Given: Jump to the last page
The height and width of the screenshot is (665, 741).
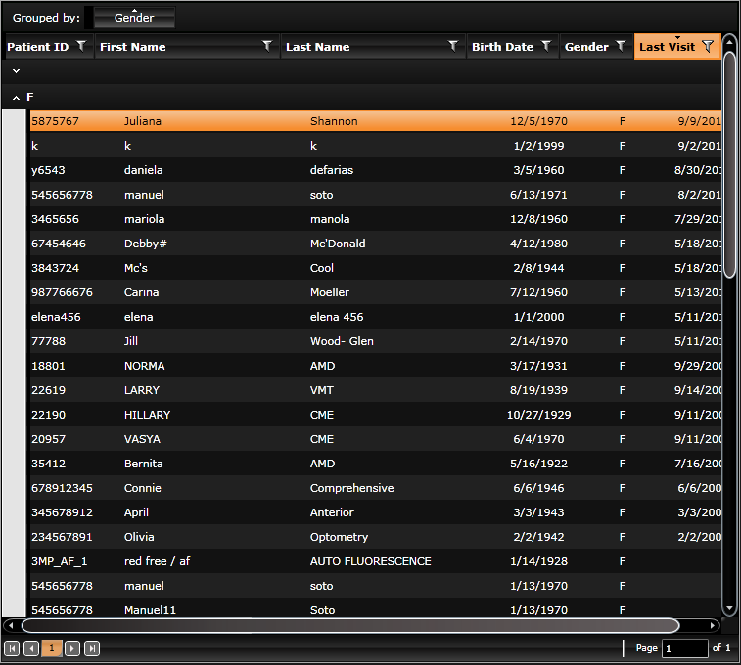Looking at the screenshot, I should point(92,648).
